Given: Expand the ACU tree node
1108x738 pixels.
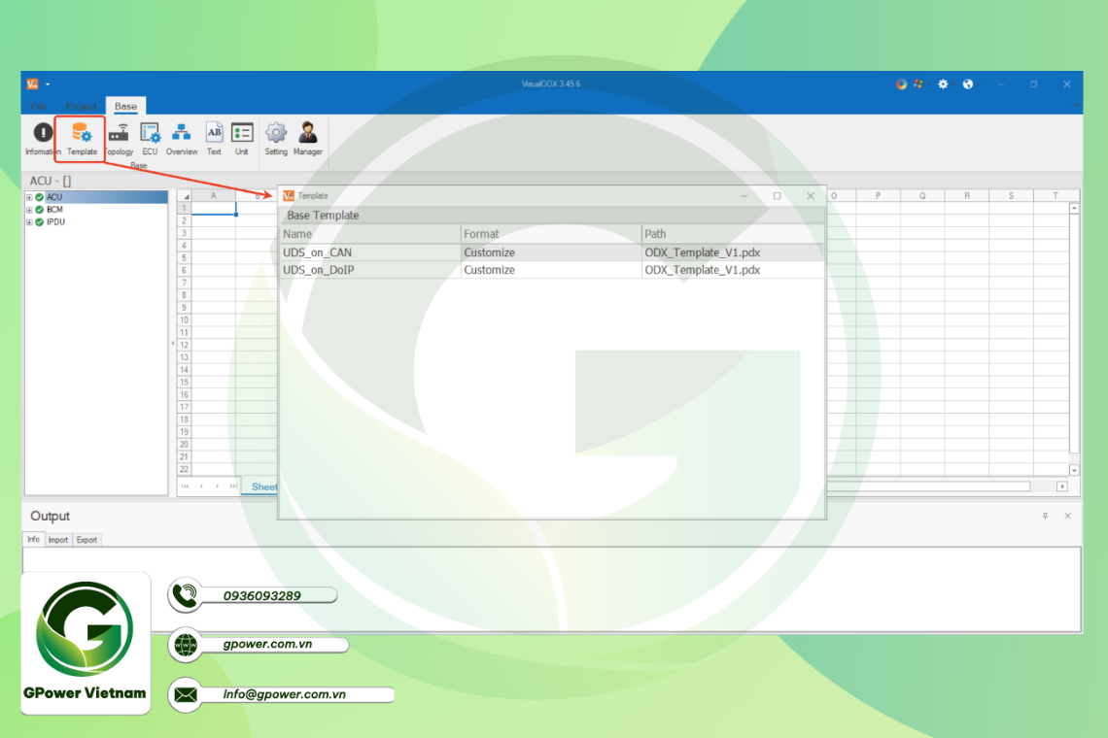Looking at the screenshot, I should tap(29, 198).
